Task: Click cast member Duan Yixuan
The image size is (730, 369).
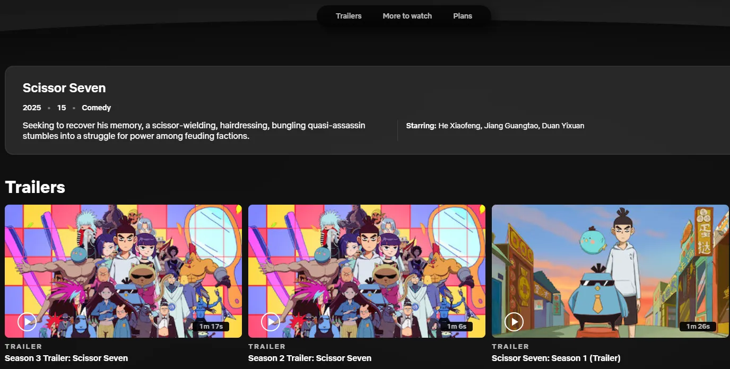Action: (563, 126)
